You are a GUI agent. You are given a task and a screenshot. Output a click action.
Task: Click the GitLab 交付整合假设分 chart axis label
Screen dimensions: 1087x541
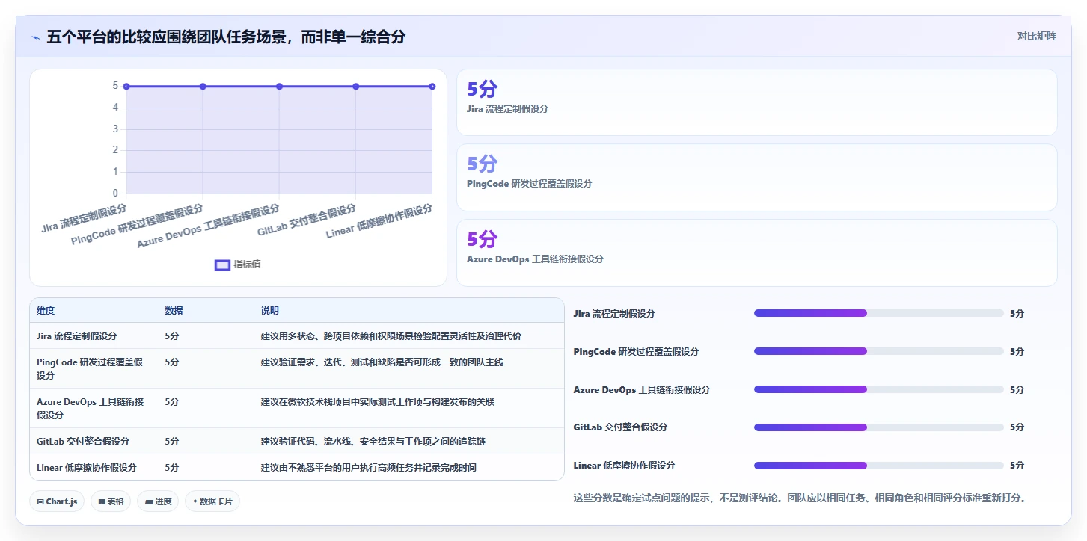pos(307,220)
